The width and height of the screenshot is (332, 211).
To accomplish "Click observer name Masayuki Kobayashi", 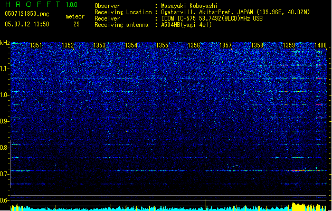I will point(189,6).
